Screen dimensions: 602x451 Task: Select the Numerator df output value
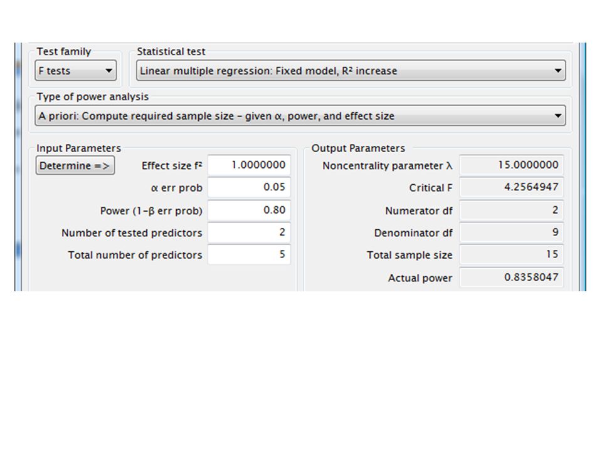point(512,210)
